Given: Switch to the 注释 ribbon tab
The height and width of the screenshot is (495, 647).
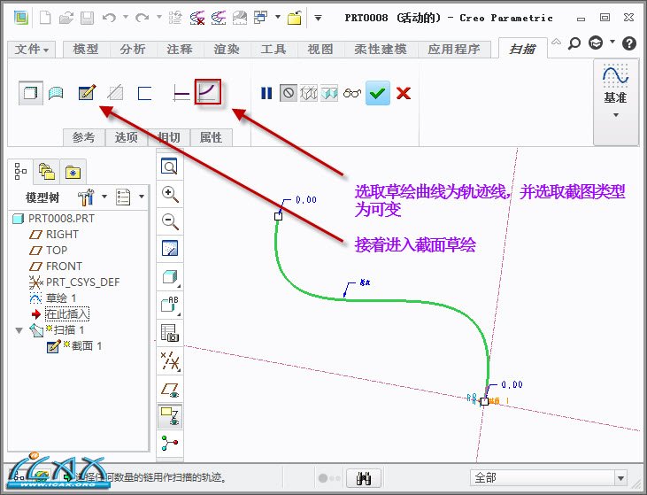Looking at the screenshot, I should tap(180, 49).
